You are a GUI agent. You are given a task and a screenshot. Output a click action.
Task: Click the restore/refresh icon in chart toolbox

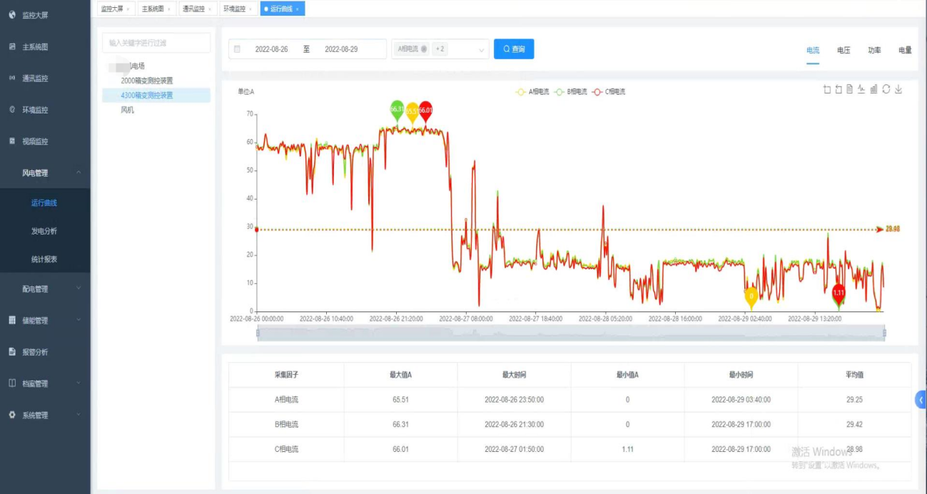click(x=886, y=89)
